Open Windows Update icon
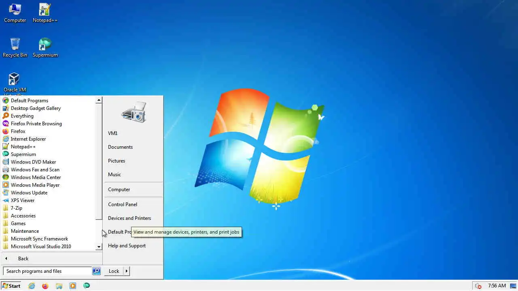Image resolution: width=518 pixels, height=291 pixels. click(x=6, y=193)
